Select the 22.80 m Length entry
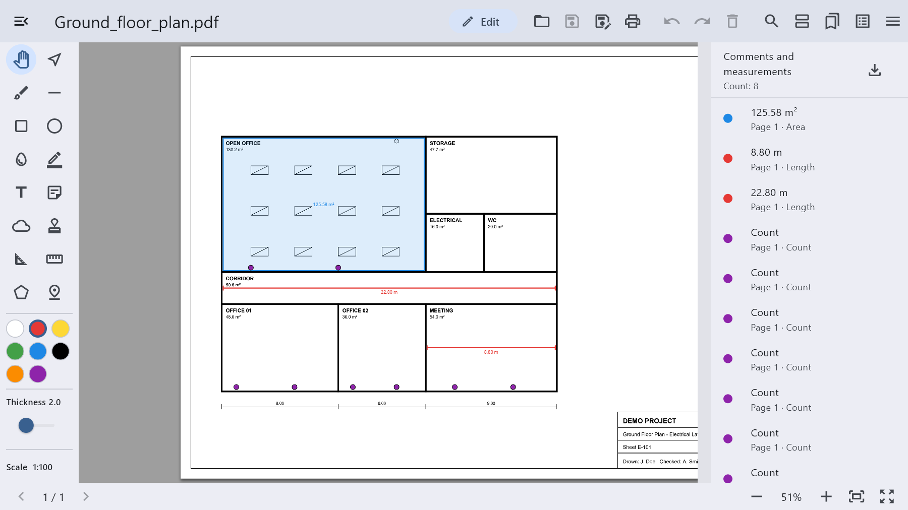908x510 pixels. pyautogui.click(x=810, y=200)
